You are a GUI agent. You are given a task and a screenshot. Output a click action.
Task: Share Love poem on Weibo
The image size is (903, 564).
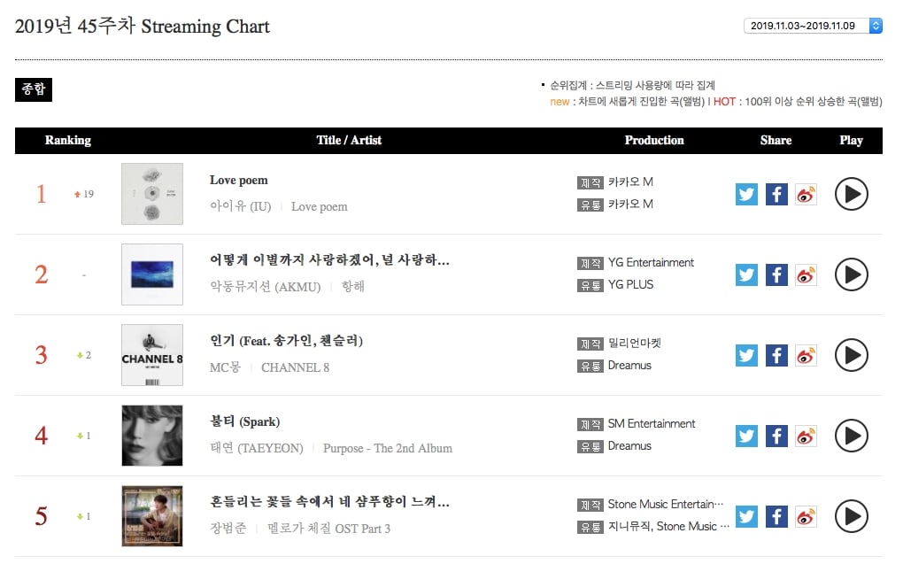[806, 194]
